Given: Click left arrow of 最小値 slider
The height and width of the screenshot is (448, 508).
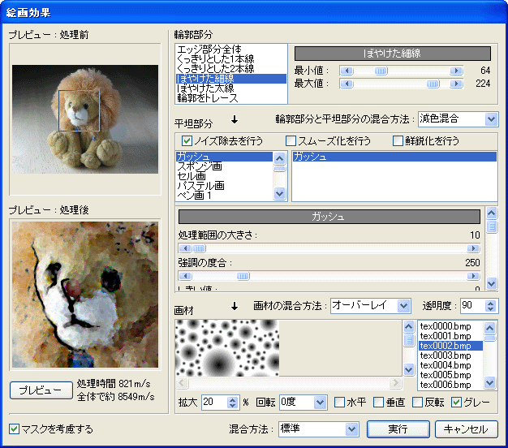Looking at the screenshot, I should point(347,71).
